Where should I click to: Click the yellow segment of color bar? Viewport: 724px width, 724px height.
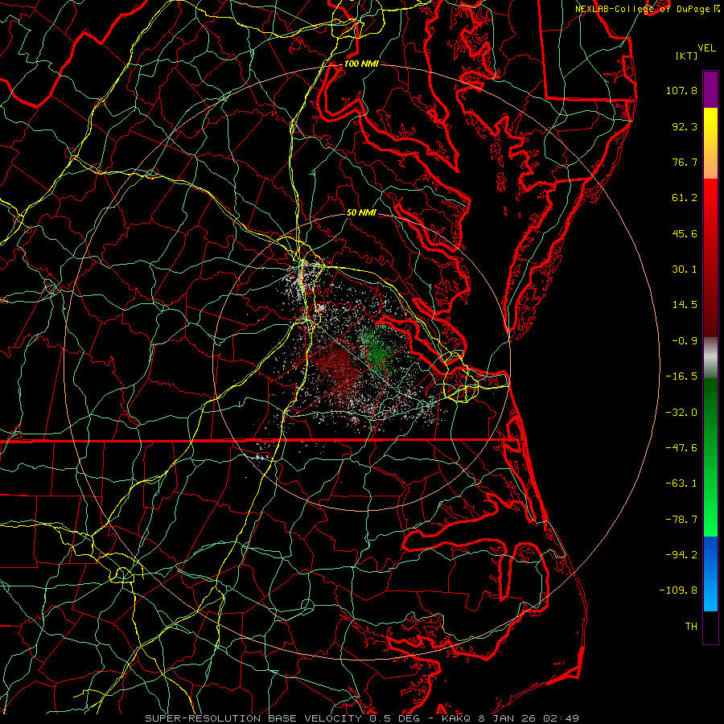click(x=710, y=125)
